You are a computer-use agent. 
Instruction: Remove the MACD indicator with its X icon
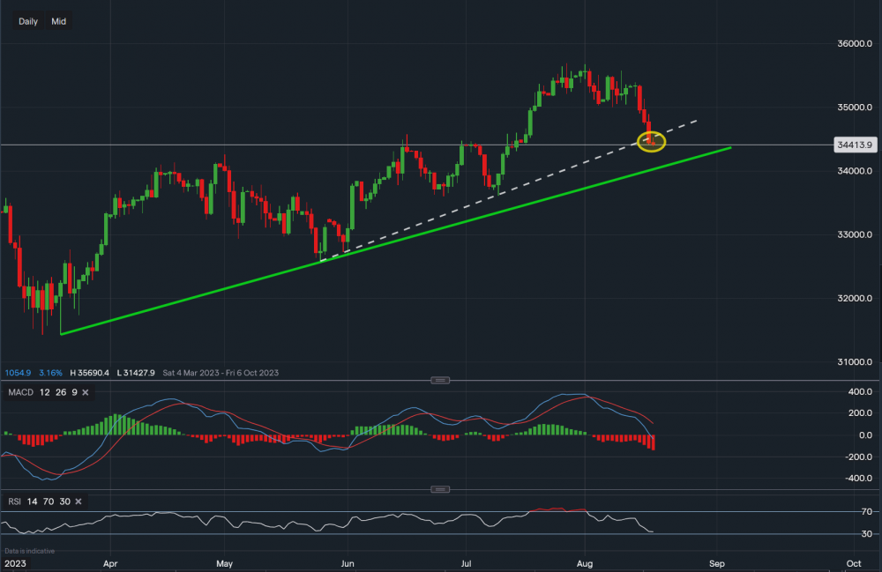pos(86,391)
